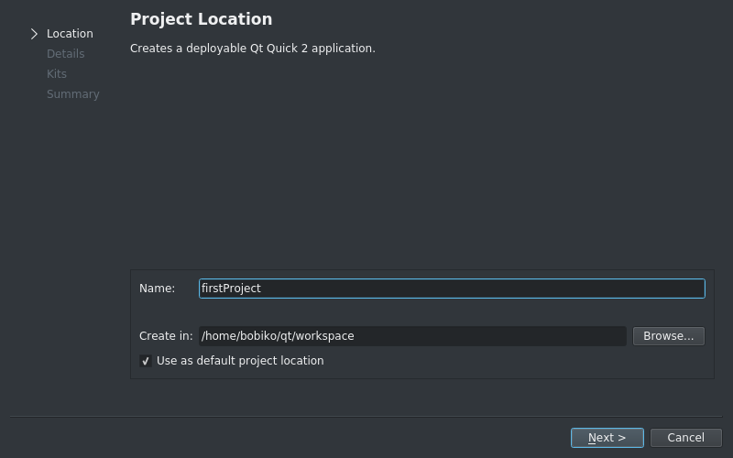733x458 pixels.
Task: Click the Next button
Action: coord(607,438)
